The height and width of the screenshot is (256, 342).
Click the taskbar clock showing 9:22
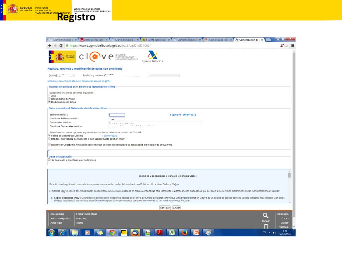pos(285,233)
